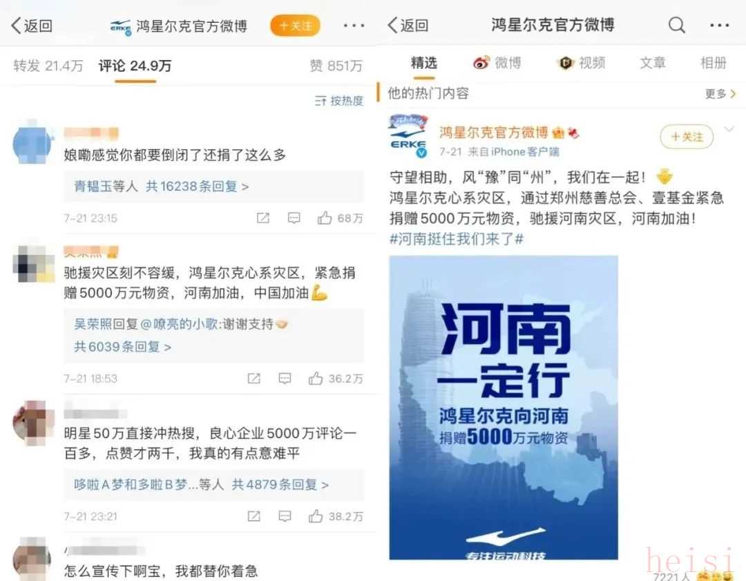This screenshot has width=746, height=581.
Task: Follow via the outlined +关注 button on post
Action: (x=687, y=137)
